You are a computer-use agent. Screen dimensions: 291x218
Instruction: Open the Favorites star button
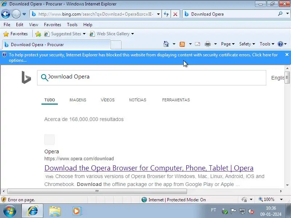tap(16, 34)
